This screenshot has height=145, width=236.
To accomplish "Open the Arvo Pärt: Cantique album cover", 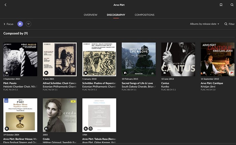I will [218, 59].
